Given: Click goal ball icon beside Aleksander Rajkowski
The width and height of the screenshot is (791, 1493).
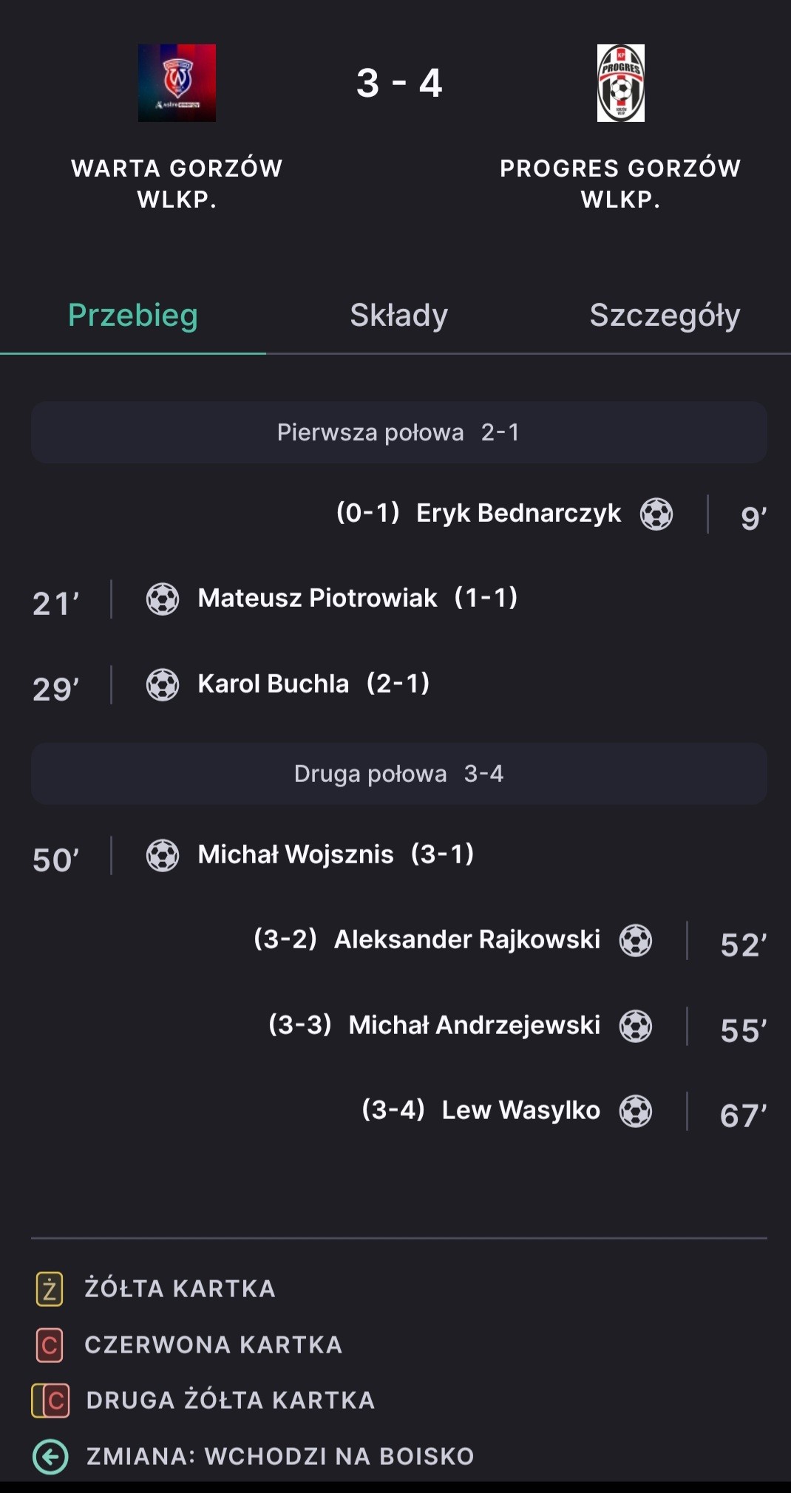Looking at the screenshot, I should point(636,941).
